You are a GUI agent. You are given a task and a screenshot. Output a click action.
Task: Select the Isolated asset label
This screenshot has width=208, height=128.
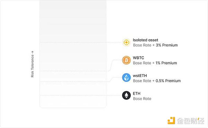pos(145,40)
